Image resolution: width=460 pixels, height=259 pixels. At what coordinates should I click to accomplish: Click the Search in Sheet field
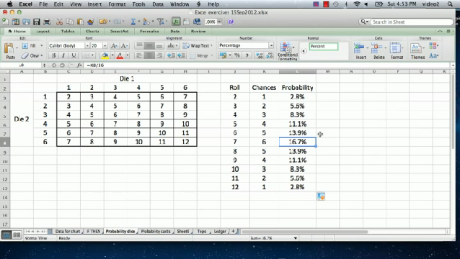(x=412, y=22)
